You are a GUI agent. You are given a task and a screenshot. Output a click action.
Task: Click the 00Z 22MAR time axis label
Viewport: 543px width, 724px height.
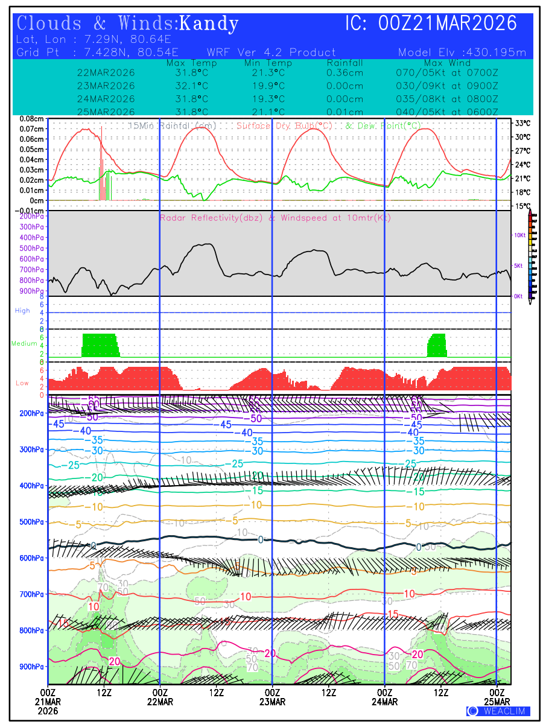[x=160, y=697]
